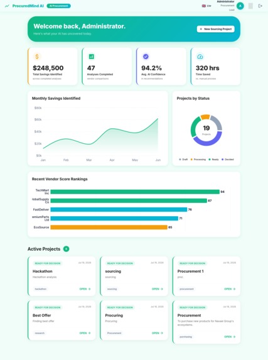
Task: Click the logout arrow icon in header
Action: coord(260,6)
